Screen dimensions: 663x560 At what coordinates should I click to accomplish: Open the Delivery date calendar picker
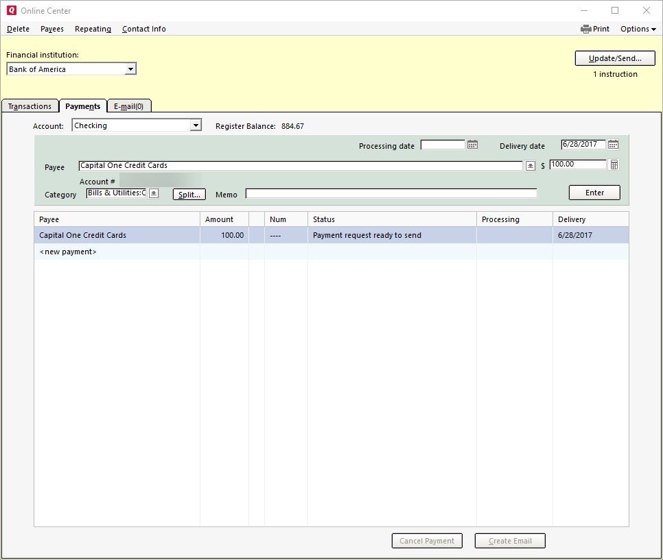613,145
